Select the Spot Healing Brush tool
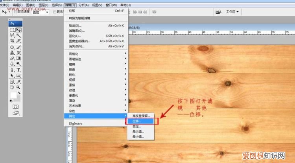 [x=12, y=47]
